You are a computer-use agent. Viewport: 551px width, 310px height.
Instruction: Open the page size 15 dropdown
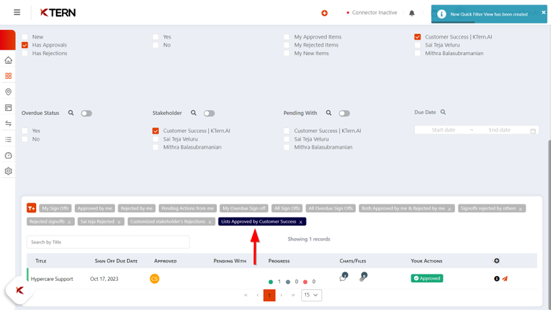click(x=311, y=295)
